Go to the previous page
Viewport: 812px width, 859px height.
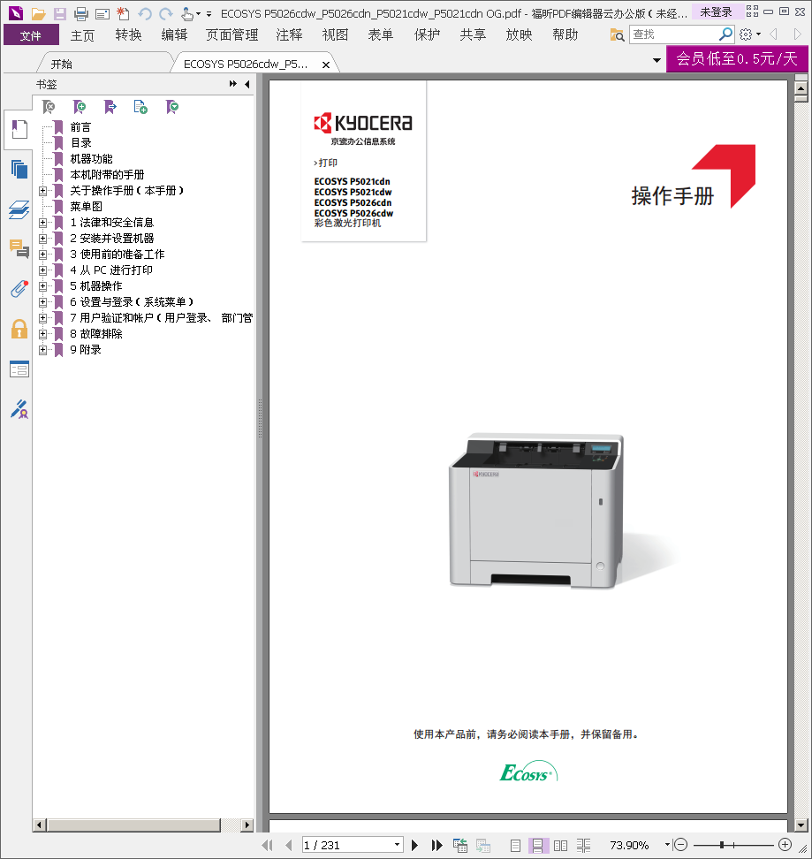point(289,845)
